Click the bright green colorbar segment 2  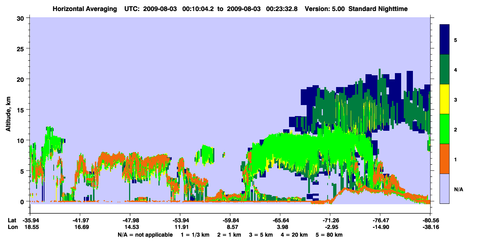click(x=445, y=129)
